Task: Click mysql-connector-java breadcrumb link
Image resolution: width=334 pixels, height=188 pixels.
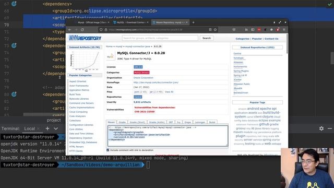Action: [138, 46]
